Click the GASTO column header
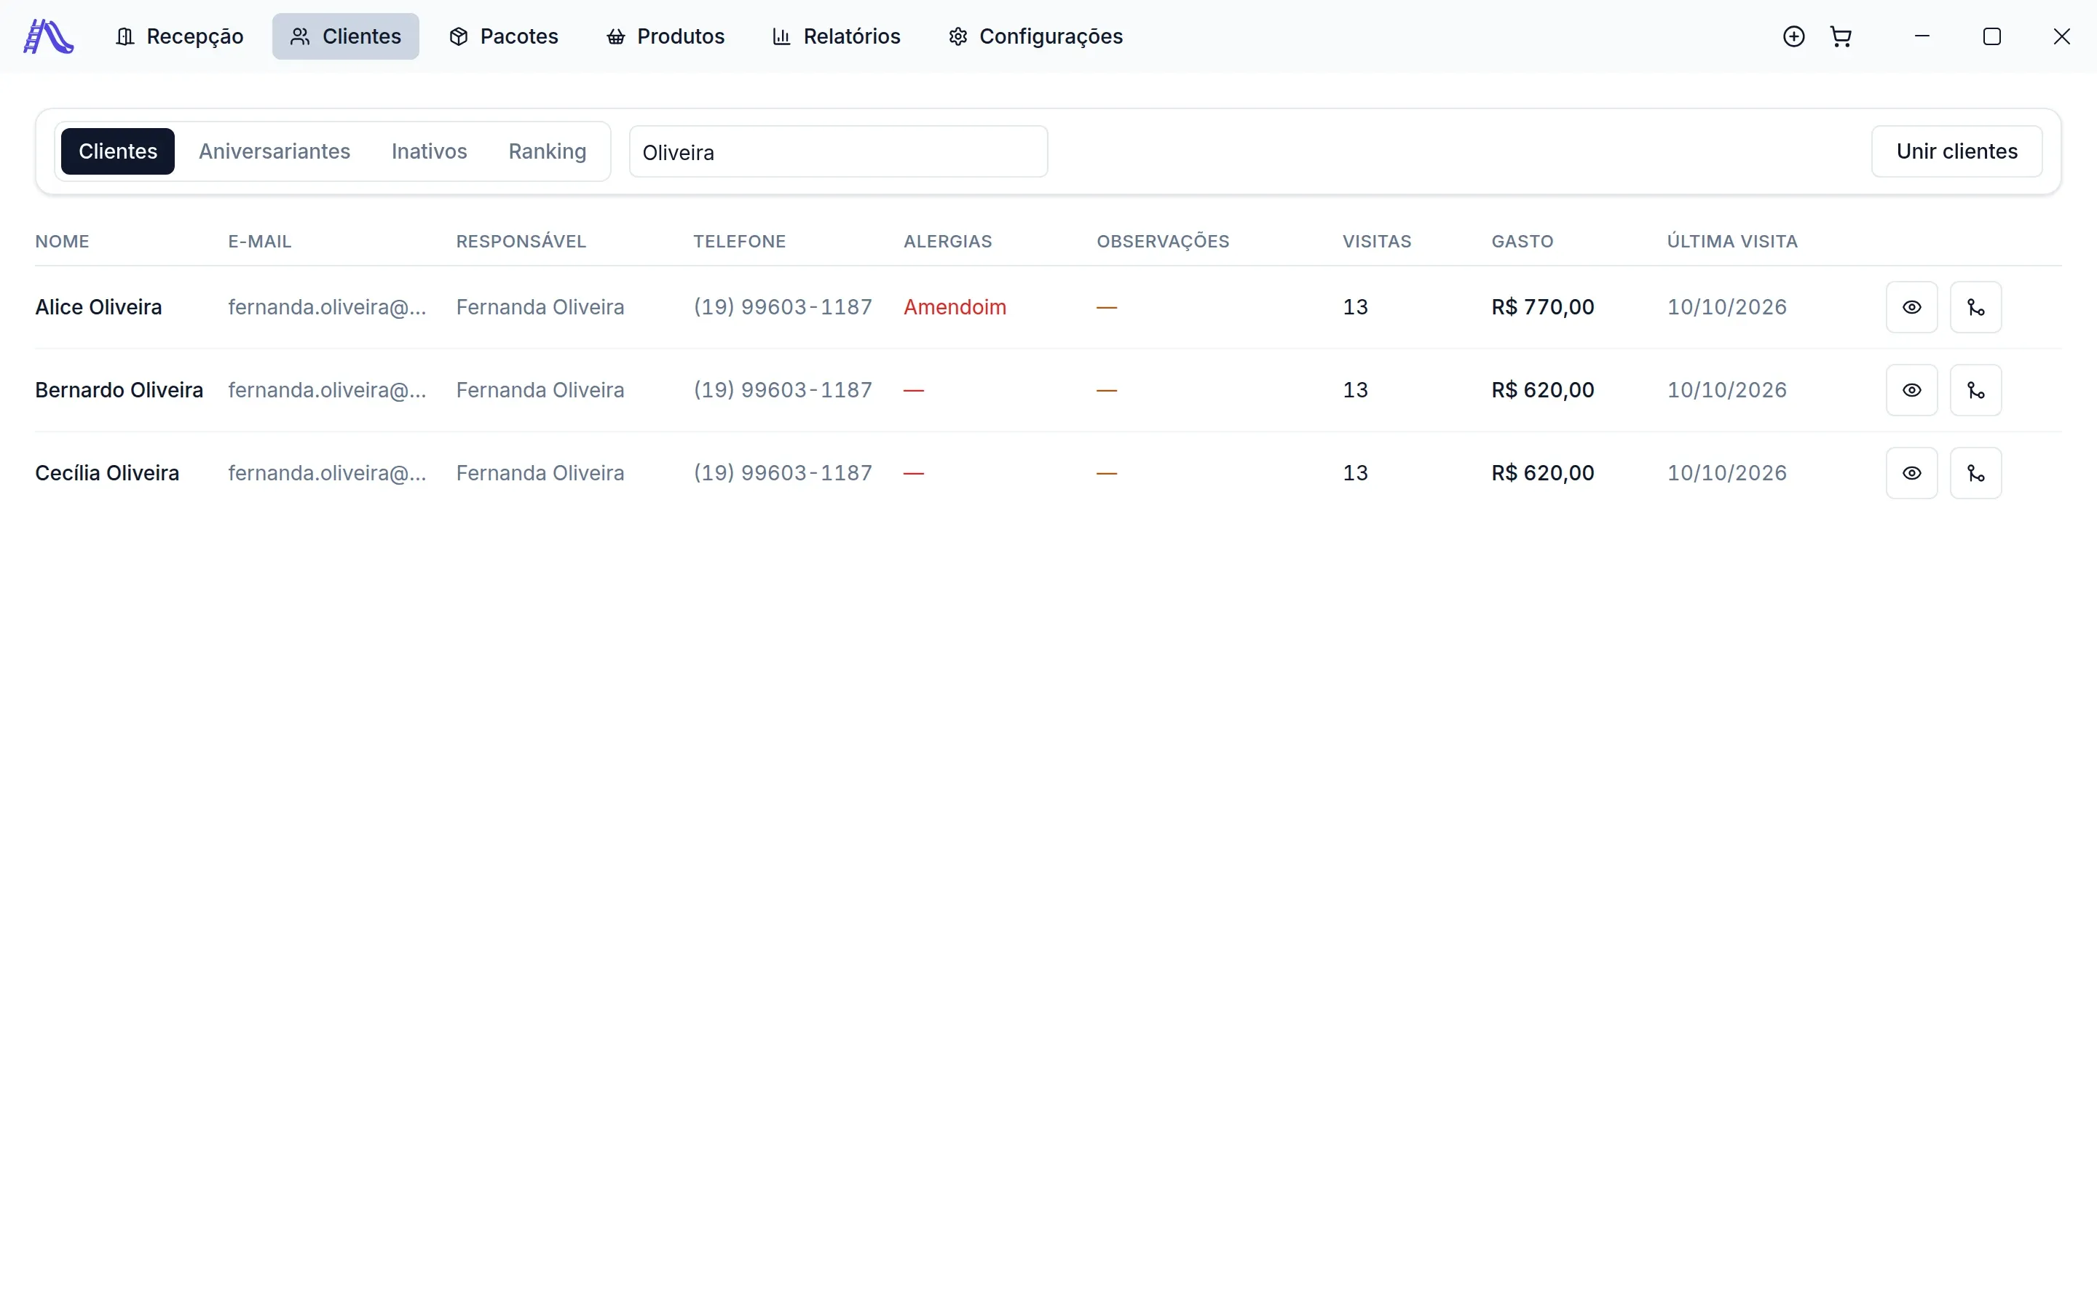2097x1310 pixels. [x=1523, y=242]
